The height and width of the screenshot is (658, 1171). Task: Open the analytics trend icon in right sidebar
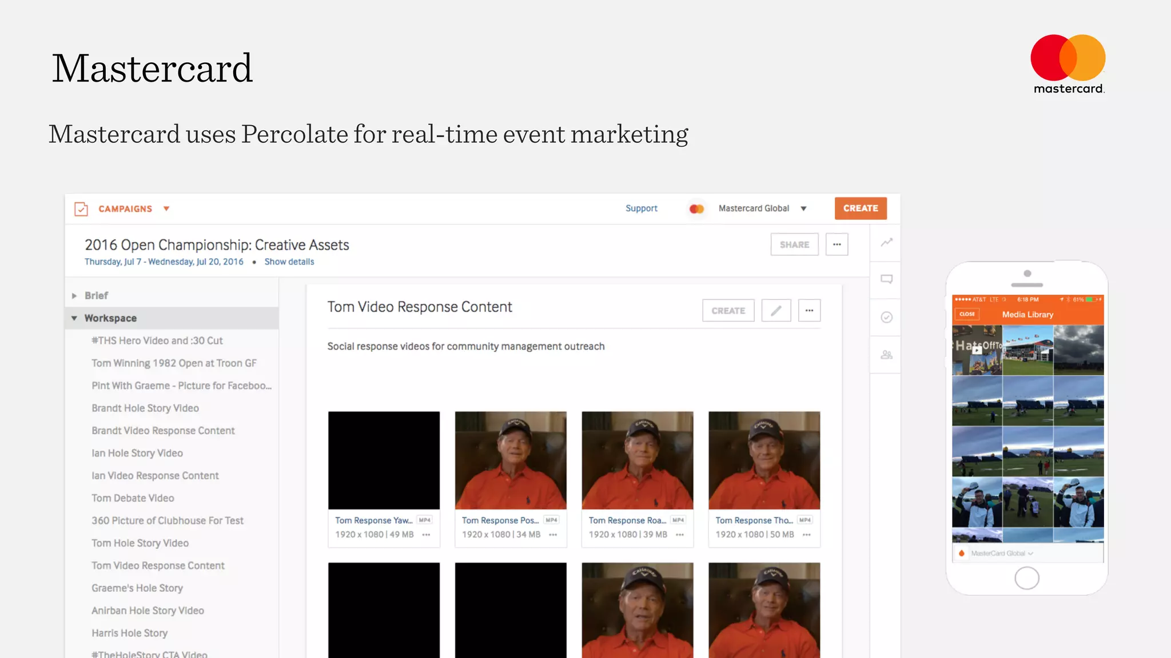click(x=886, y=243)
